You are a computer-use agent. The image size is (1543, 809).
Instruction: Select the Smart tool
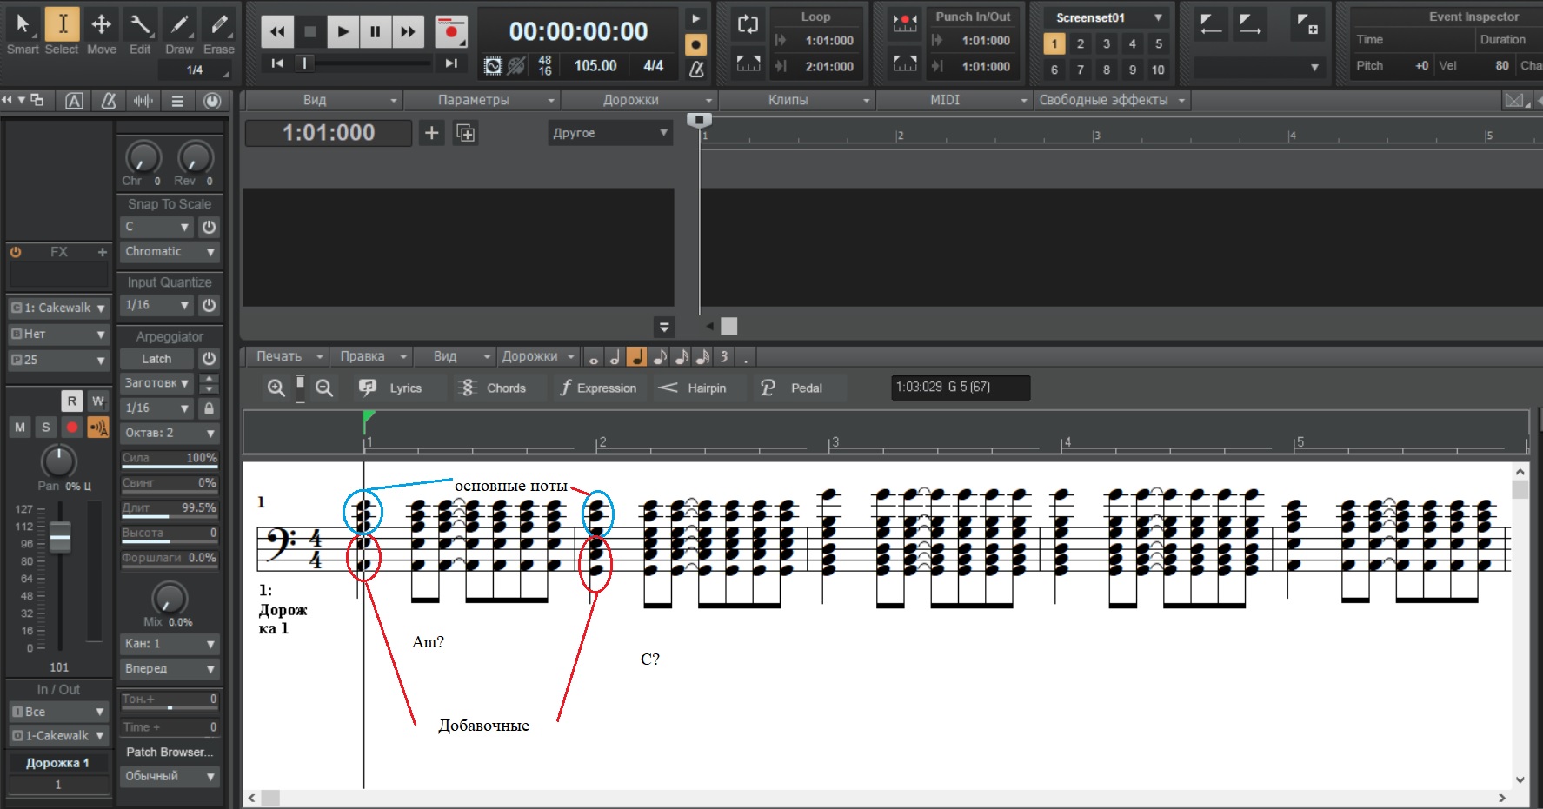23,31
